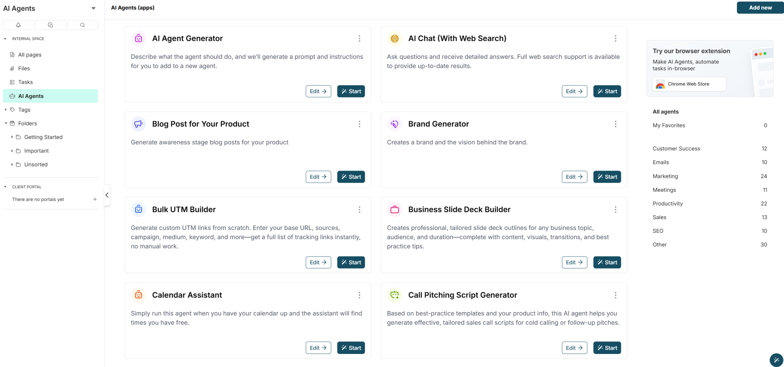Open search using the sidebar magnifier icon
This screenshot has width=784, height=367.
pos(82,24)
